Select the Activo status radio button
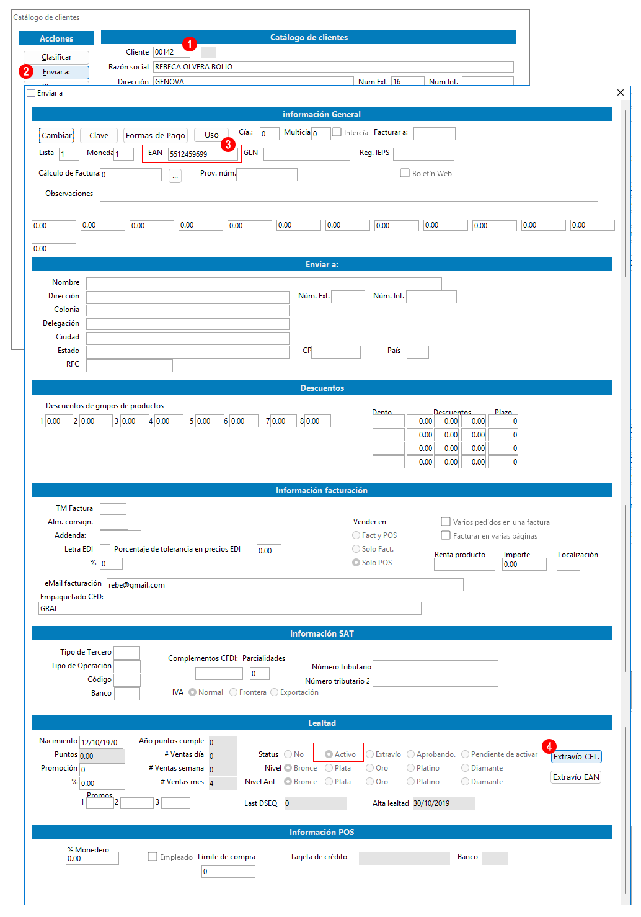Screen dimensions: 641x917 [329, 754]
